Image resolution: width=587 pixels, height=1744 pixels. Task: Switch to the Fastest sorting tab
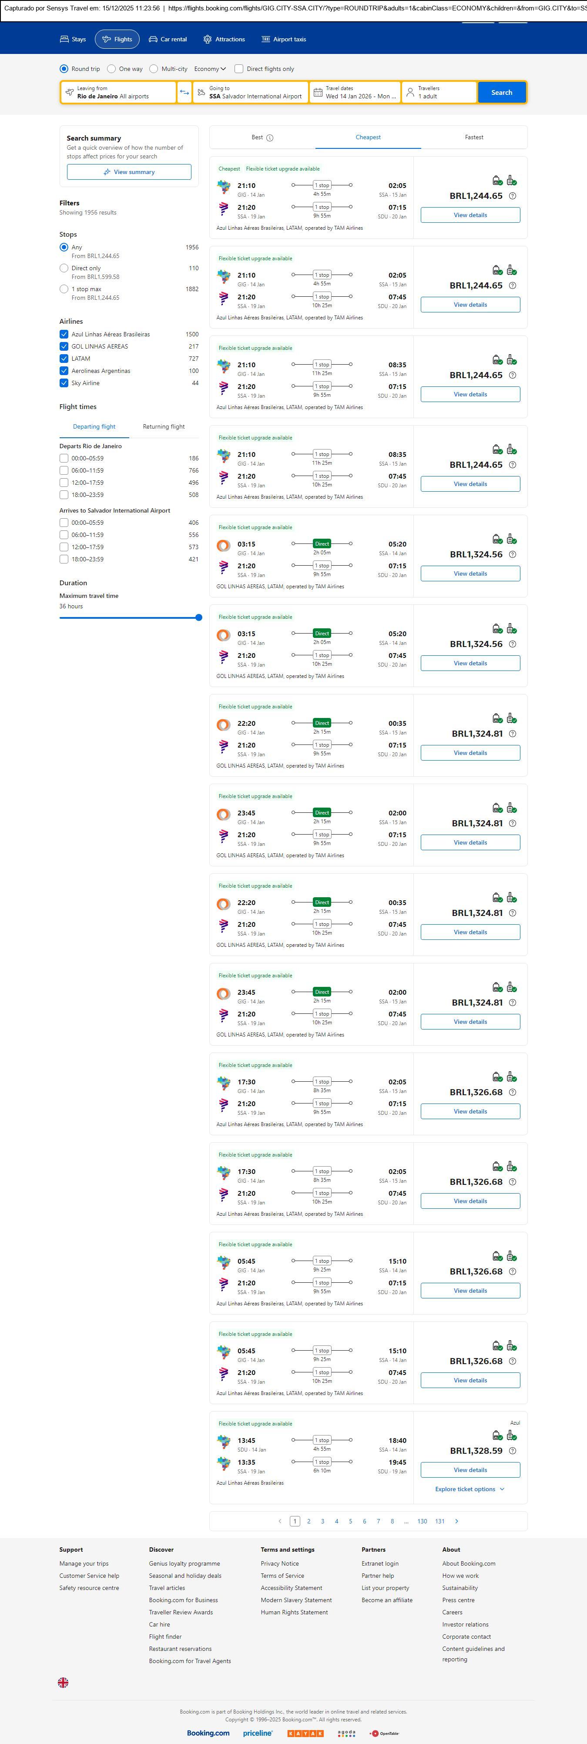point(474,137)
